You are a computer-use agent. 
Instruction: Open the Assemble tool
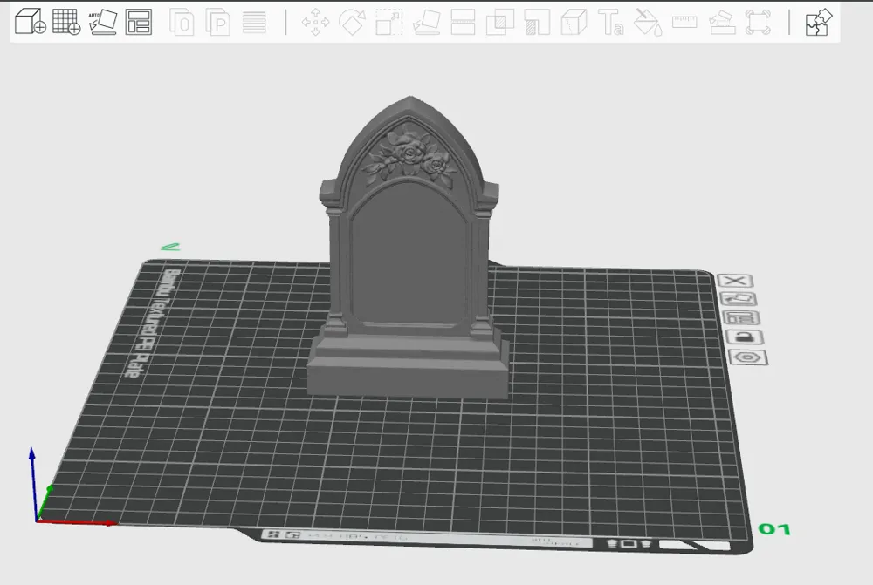pyautogui.click(x=722, y=23)
